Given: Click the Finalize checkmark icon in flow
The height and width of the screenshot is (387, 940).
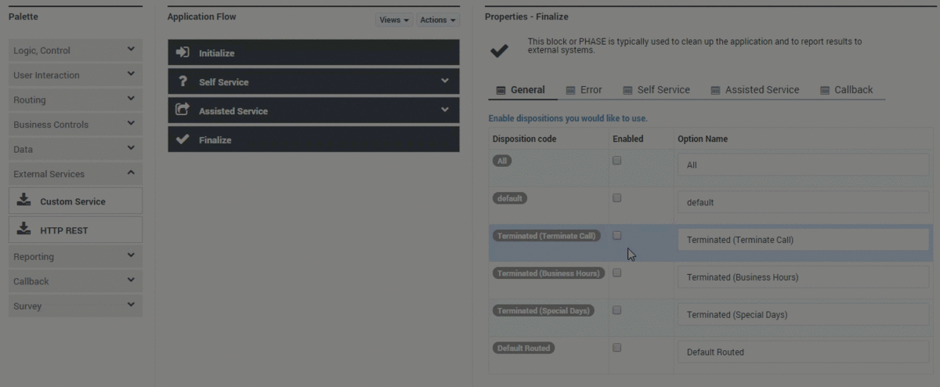Looking at the screenshot, I should 183,139.
